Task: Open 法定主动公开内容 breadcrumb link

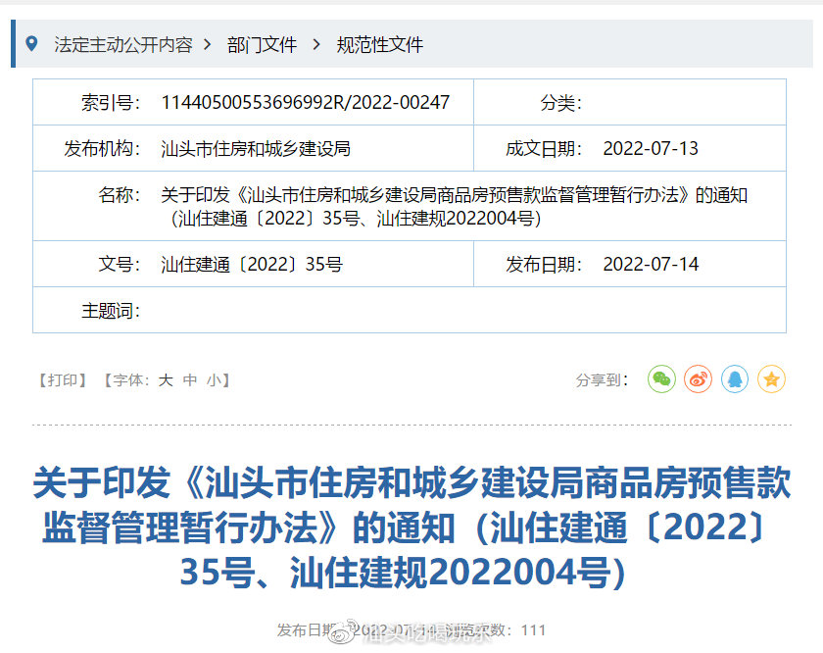Action: tap(123, 45)
